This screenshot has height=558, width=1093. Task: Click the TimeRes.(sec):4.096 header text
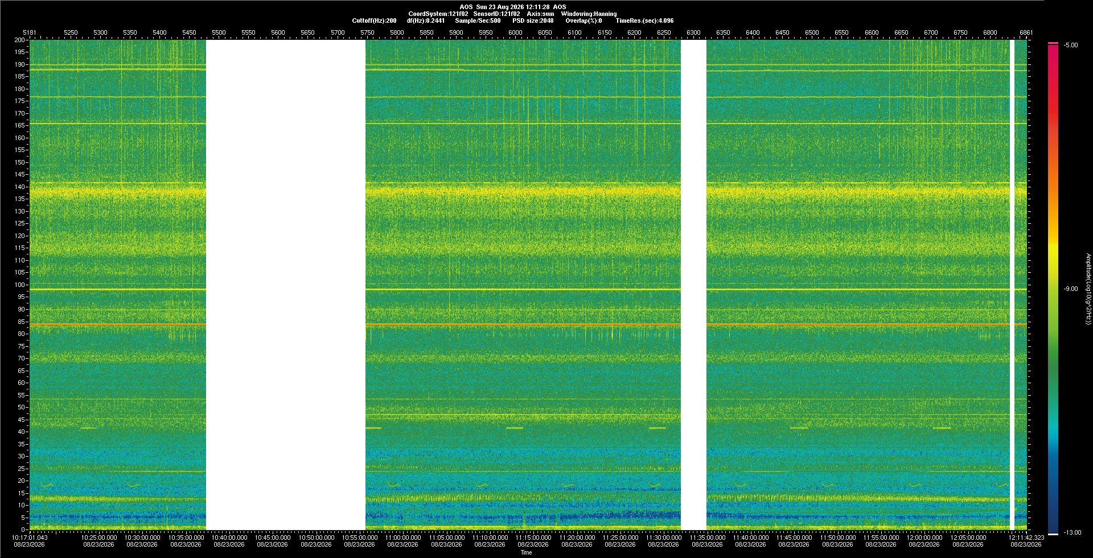(644, 20)
